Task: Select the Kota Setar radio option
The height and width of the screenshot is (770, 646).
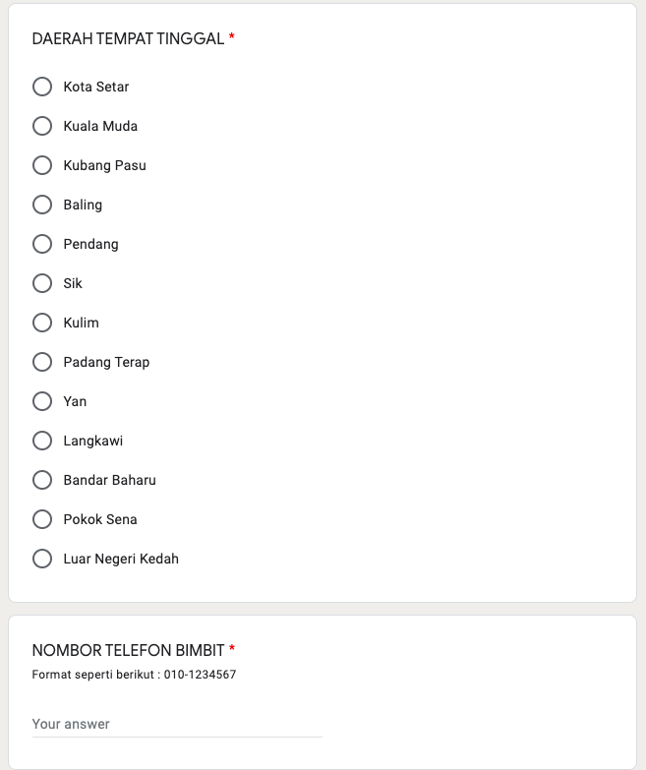Action: [42, 87]
